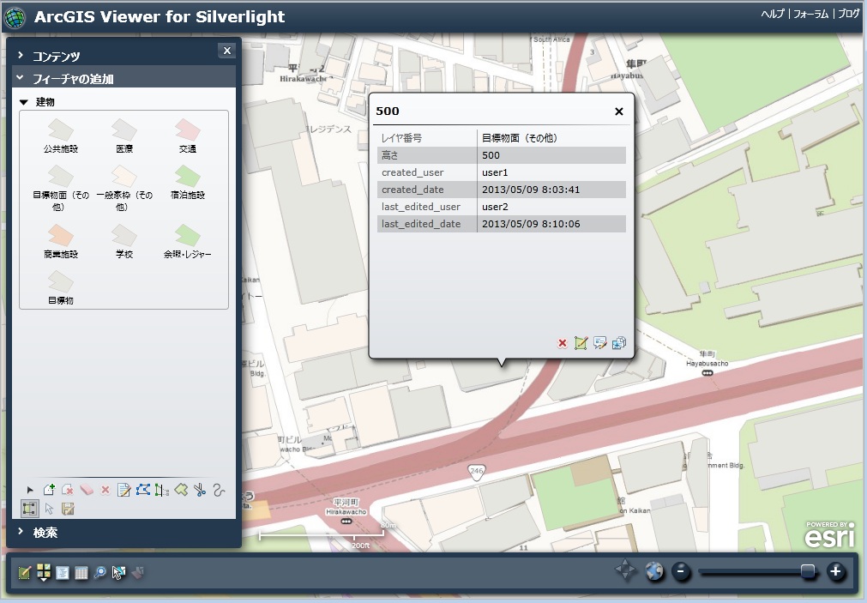Select the 宿泊施設 feature template
The width and height of the screenshot is (867, 603).
tap(188, 183)
